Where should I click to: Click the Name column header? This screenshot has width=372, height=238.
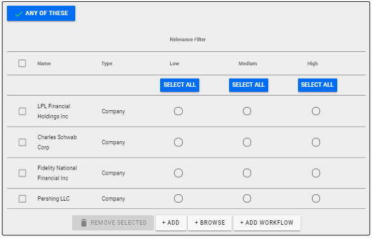click(x=44, y=63)
